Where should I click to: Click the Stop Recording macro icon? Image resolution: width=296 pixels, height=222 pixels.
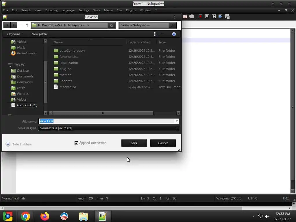(x=207, y=16)
